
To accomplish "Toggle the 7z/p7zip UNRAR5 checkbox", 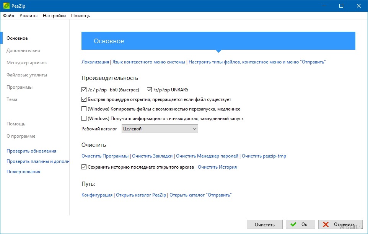I will tap(149, 89).
